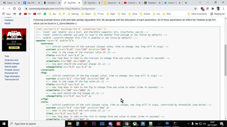This screenshot has width=227, height=127.
Task: Open the Apps shortcut in bookmarks bar
Action: [x=7, y=14]
